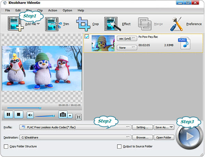Click the 00:02:05 duration in file row
Viewport: 205px width, 157px height.
(144, 45)
